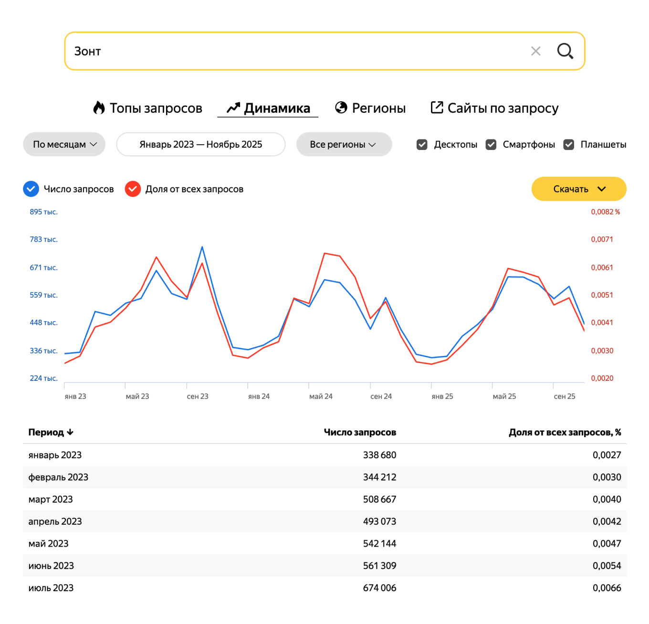Expand the Все регионы dropdown

click(344, 144)
